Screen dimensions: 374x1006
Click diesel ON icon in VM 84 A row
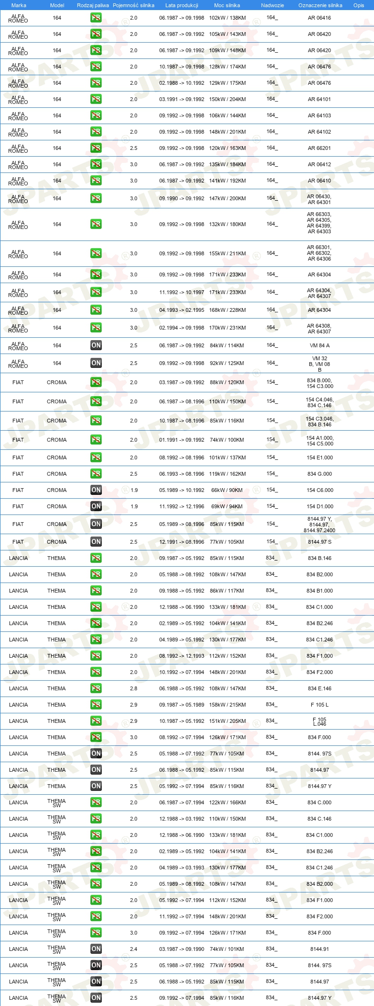[x=96, y=345]
